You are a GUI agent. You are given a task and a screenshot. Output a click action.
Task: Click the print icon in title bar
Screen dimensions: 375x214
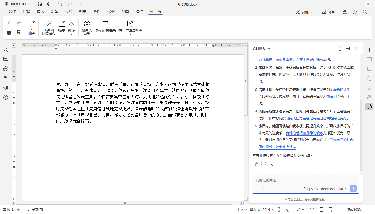coord(50,4)
